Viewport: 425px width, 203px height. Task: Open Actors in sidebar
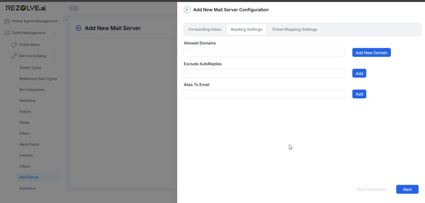pyautogui.click(x=25, y=112)
